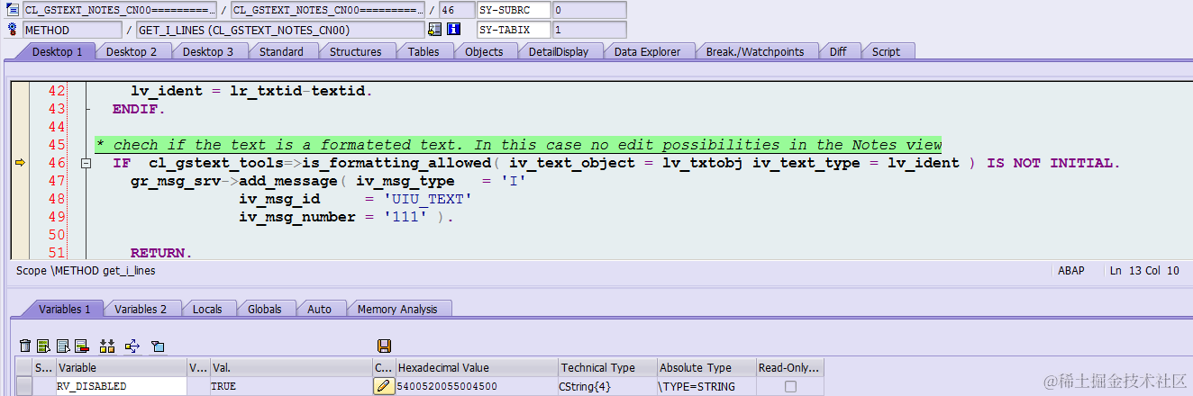This screenshot has width=1193, height=396.
Task: Click the Absolute Type column header
Action: tap(706, 367)
